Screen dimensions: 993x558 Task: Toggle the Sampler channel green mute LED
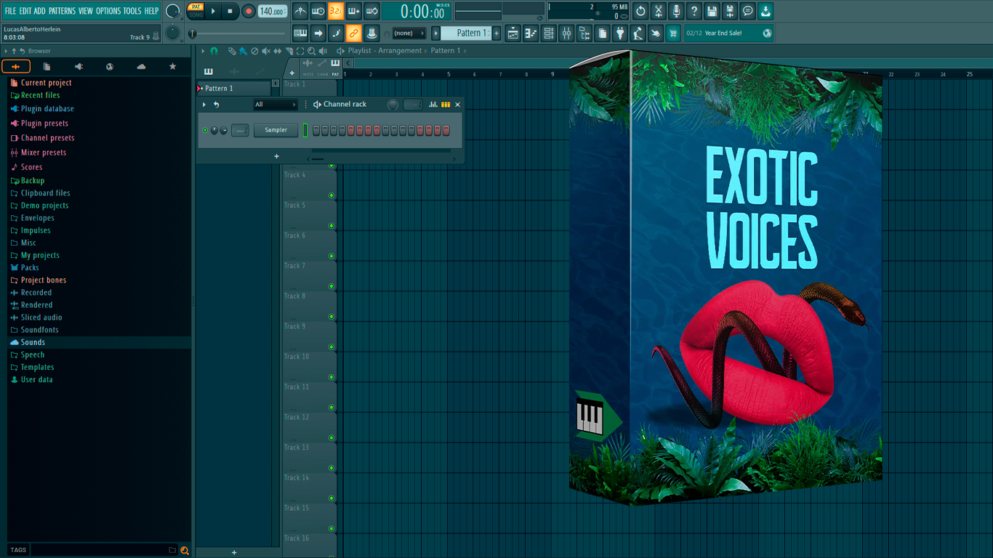point(205,130)
